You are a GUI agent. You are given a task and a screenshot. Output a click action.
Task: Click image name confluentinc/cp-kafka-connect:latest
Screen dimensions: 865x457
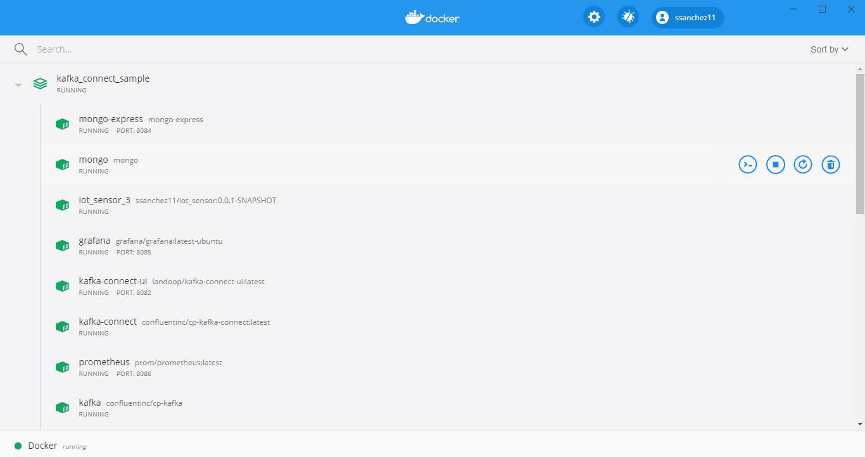pyautogui.click(x=206, y=322)
